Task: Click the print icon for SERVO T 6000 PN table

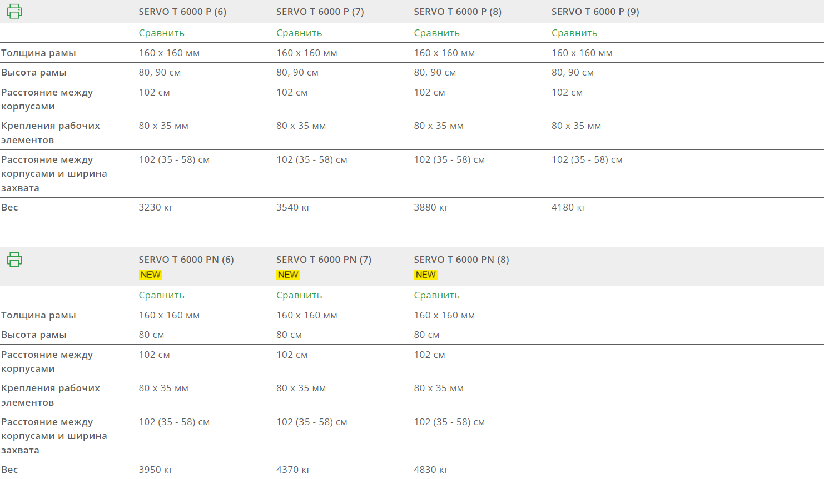Action: click(14, 260)
